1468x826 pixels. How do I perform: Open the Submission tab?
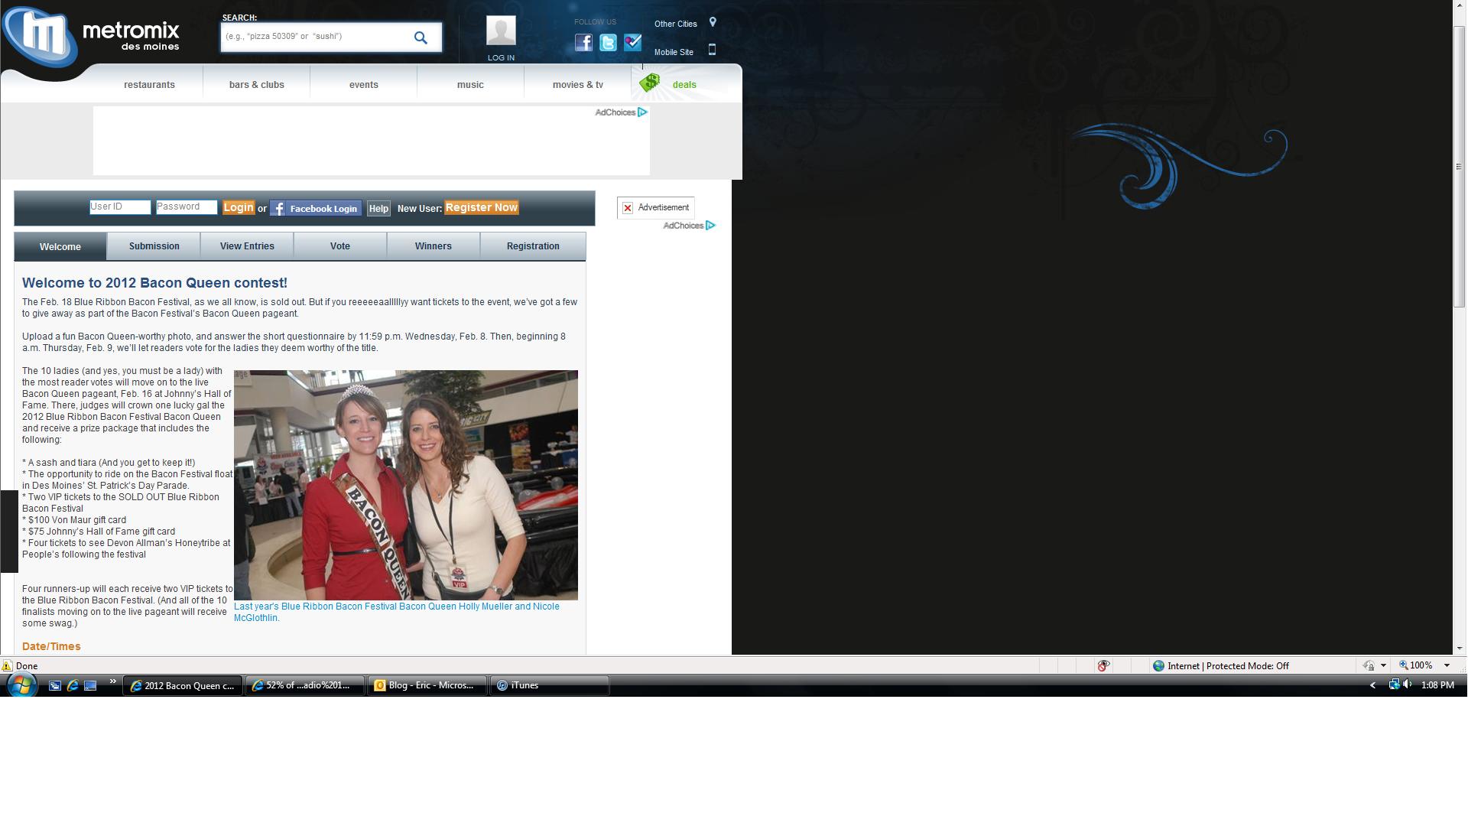(x=154, y=246)
